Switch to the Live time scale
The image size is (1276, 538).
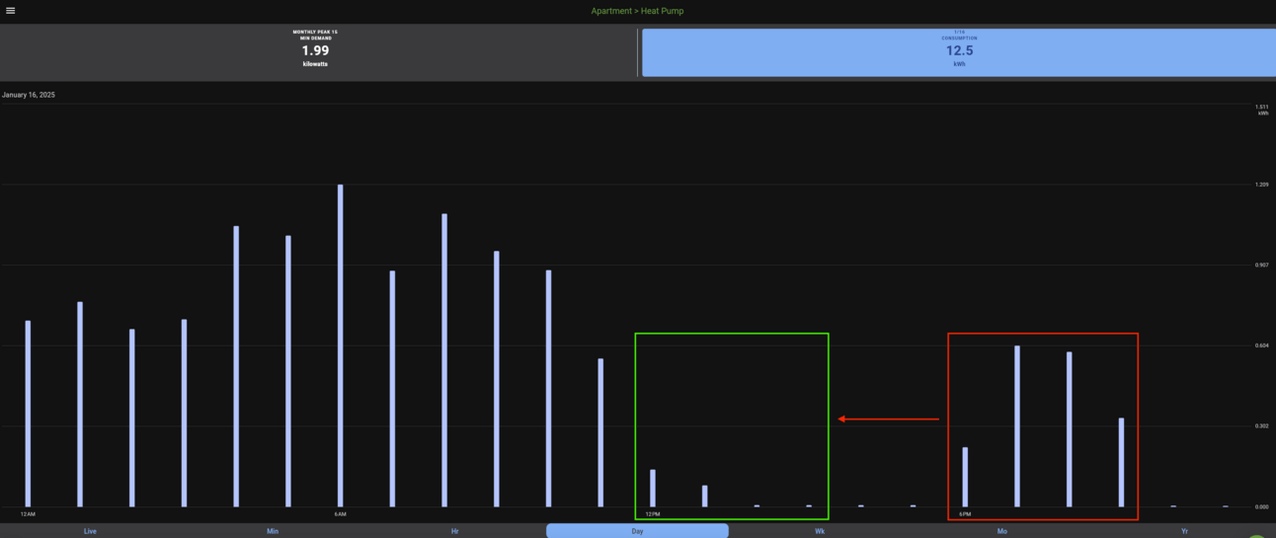coord(90,531)
